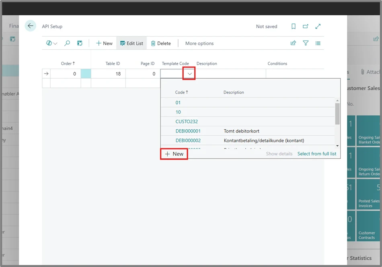Screen dimensions: 382x267
Task: Open the Template Code dropdown chevron
Action: click(x=189, y=74)
